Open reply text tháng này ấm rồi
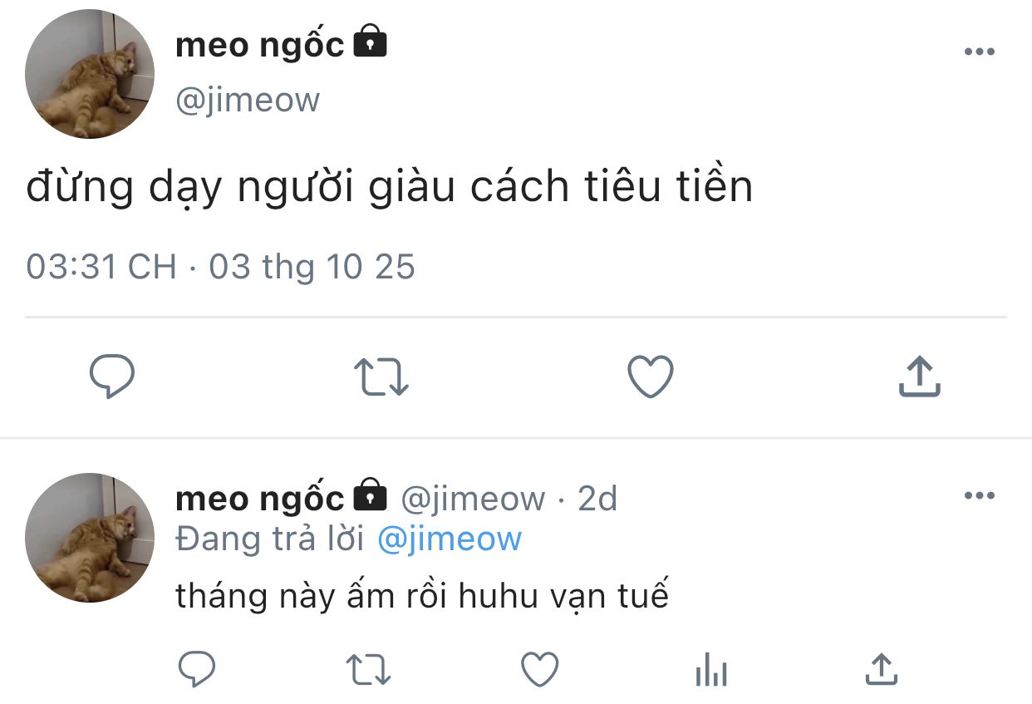The width and height of the screenshot is (1032, 704). (421, 596)
